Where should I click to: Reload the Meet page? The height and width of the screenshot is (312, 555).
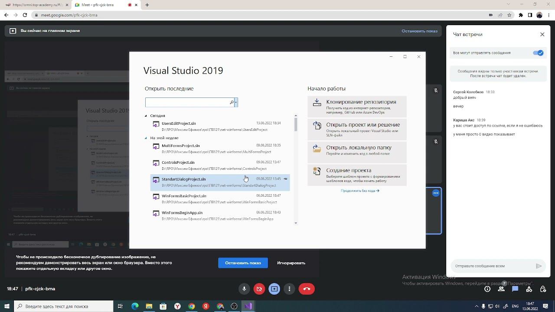[x=25, y=15]
